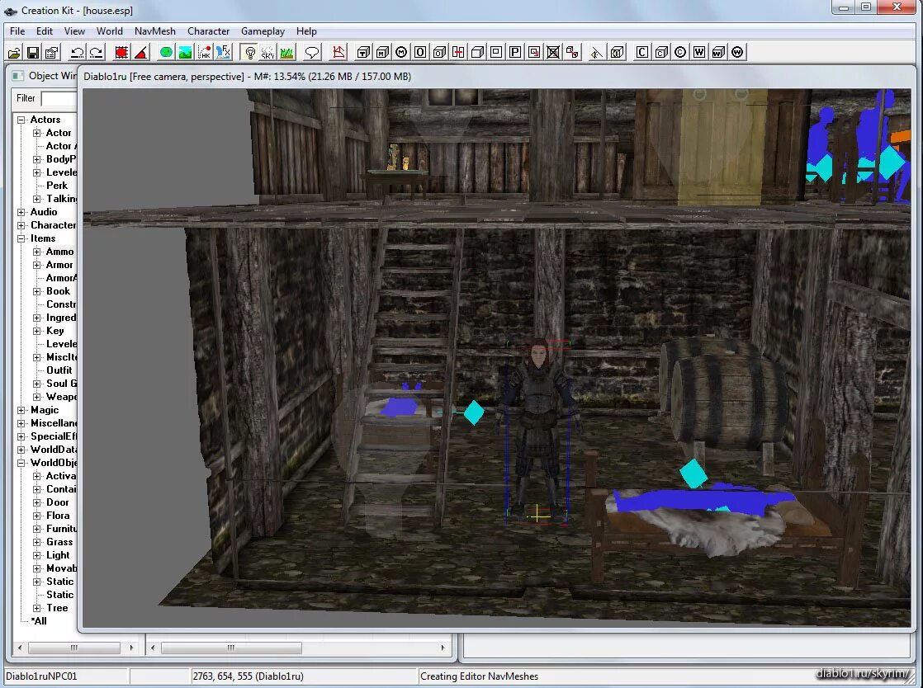
Task: Open dialogue view speech bubble icon
Action: tap(312, 52)
